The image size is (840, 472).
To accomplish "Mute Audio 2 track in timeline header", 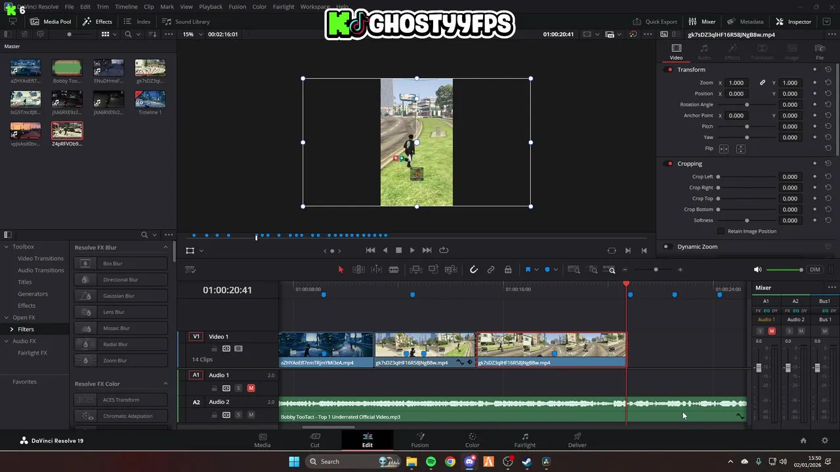I will point(251,415).
